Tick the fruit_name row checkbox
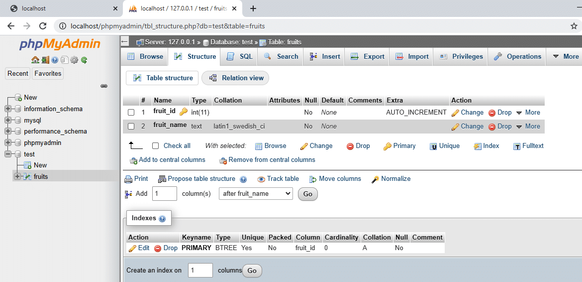 131,127
